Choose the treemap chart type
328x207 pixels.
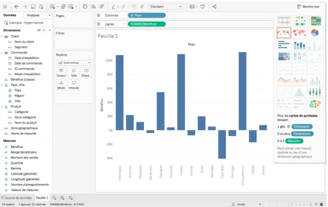click(284, 56)
